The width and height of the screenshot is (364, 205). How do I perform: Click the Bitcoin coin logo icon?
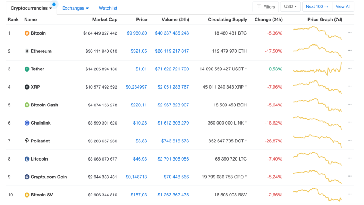click(x=27, y=33)
